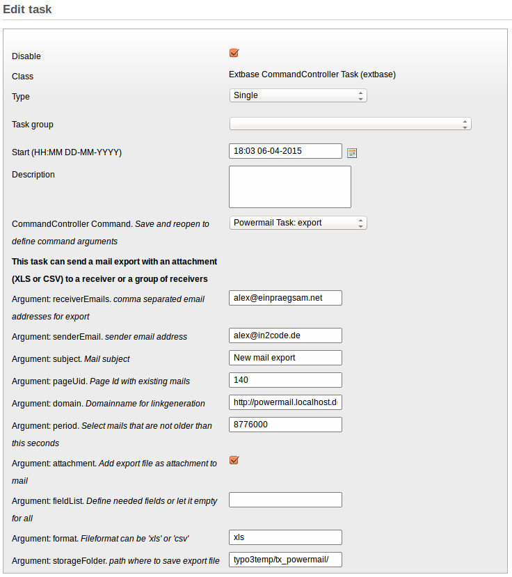Image resolution: width=512 pixels, height=577 pixels.
Task: Click the Extbase CommandController Task class text
Action: (312, 74)
